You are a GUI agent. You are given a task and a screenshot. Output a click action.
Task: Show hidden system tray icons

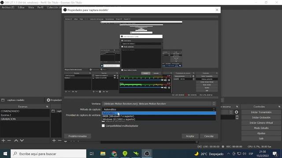[228, 154]
